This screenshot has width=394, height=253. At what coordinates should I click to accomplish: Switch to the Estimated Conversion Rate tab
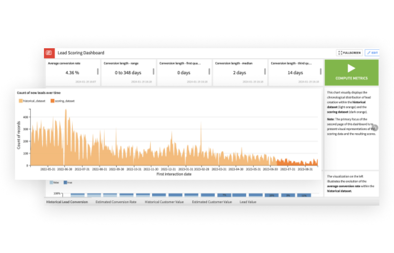(116, 202)
